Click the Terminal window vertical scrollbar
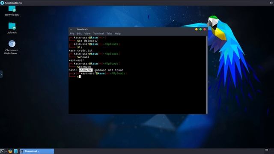274x154 pixels. (207, 75)
